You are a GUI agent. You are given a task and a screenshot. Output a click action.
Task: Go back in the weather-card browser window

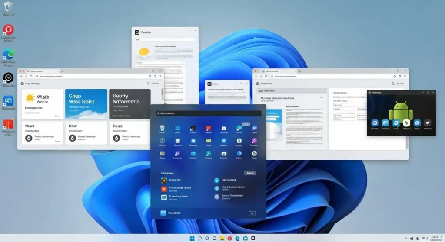21,76
